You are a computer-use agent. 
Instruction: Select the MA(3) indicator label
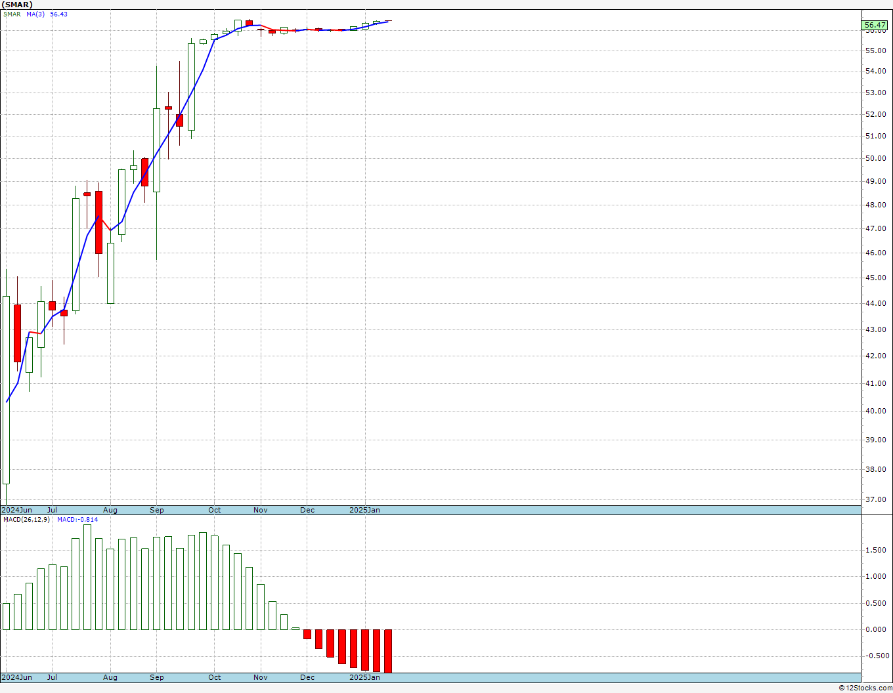pyautogui.click(x=35, y=14)
